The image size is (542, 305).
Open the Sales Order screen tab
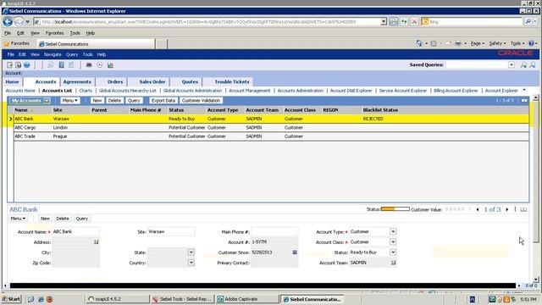pyautogui.click(x=152, y=82)
